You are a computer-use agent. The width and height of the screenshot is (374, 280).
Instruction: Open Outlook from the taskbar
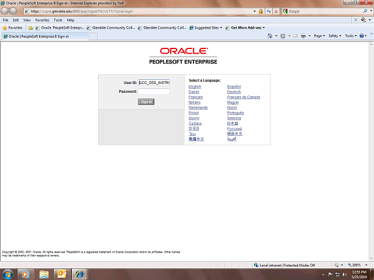point(62,275)
